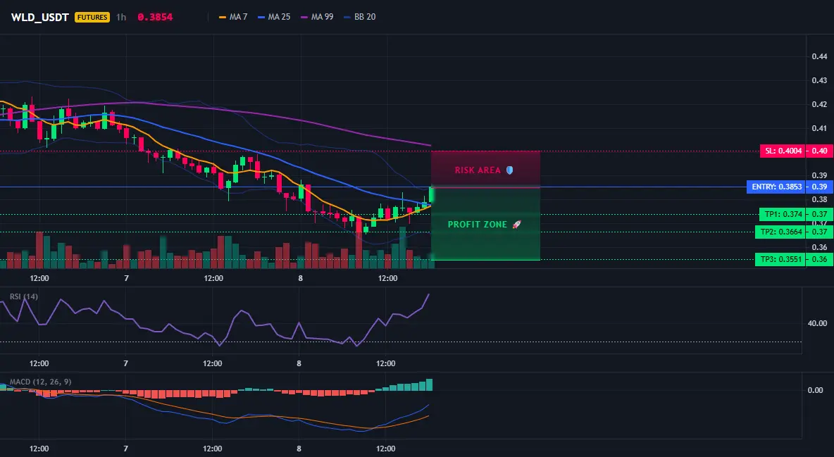Click the TP1: 0.374 target label
Screen dimensions: 834x457
click(x=783, y=214)
